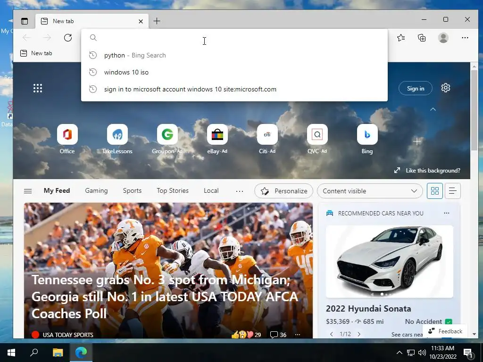483x362 pixels.
Task: Show hidden system tray icons
Action: coord(399,353)
